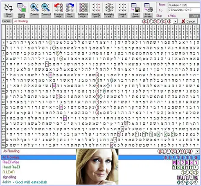
Task: Click the Hebrew letters beside Jokim entry
Action: [188, 182]
